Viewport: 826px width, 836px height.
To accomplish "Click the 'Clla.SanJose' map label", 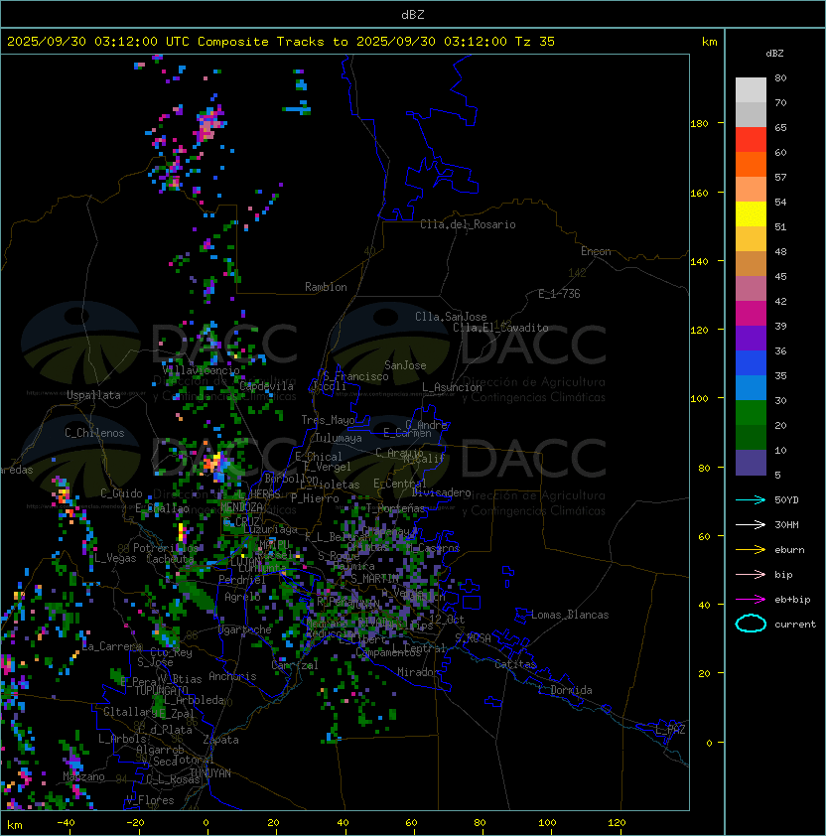I will 451,317.
